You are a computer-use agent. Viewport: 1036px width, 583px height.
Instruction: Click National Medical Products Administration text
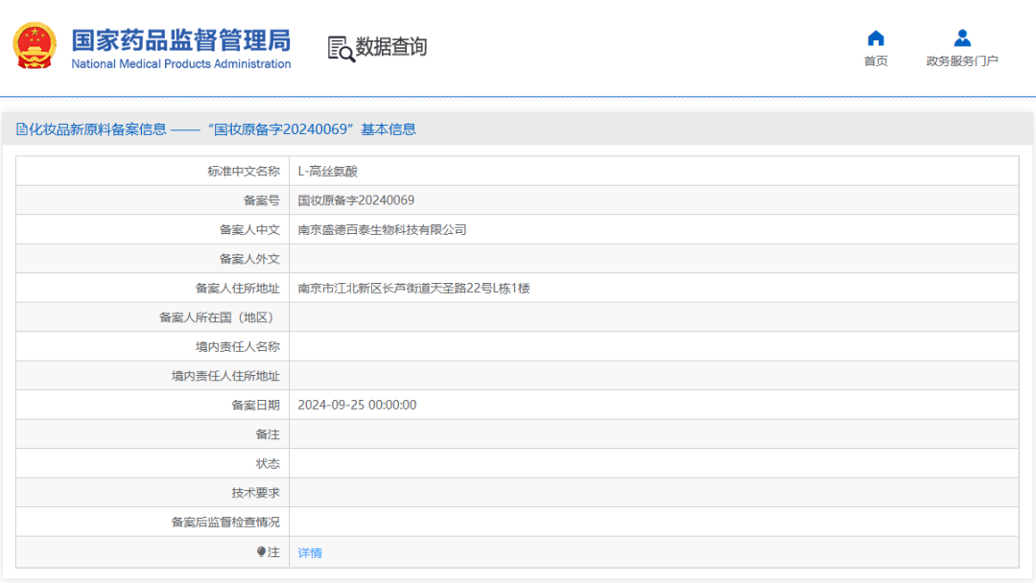tap(181, 64)
